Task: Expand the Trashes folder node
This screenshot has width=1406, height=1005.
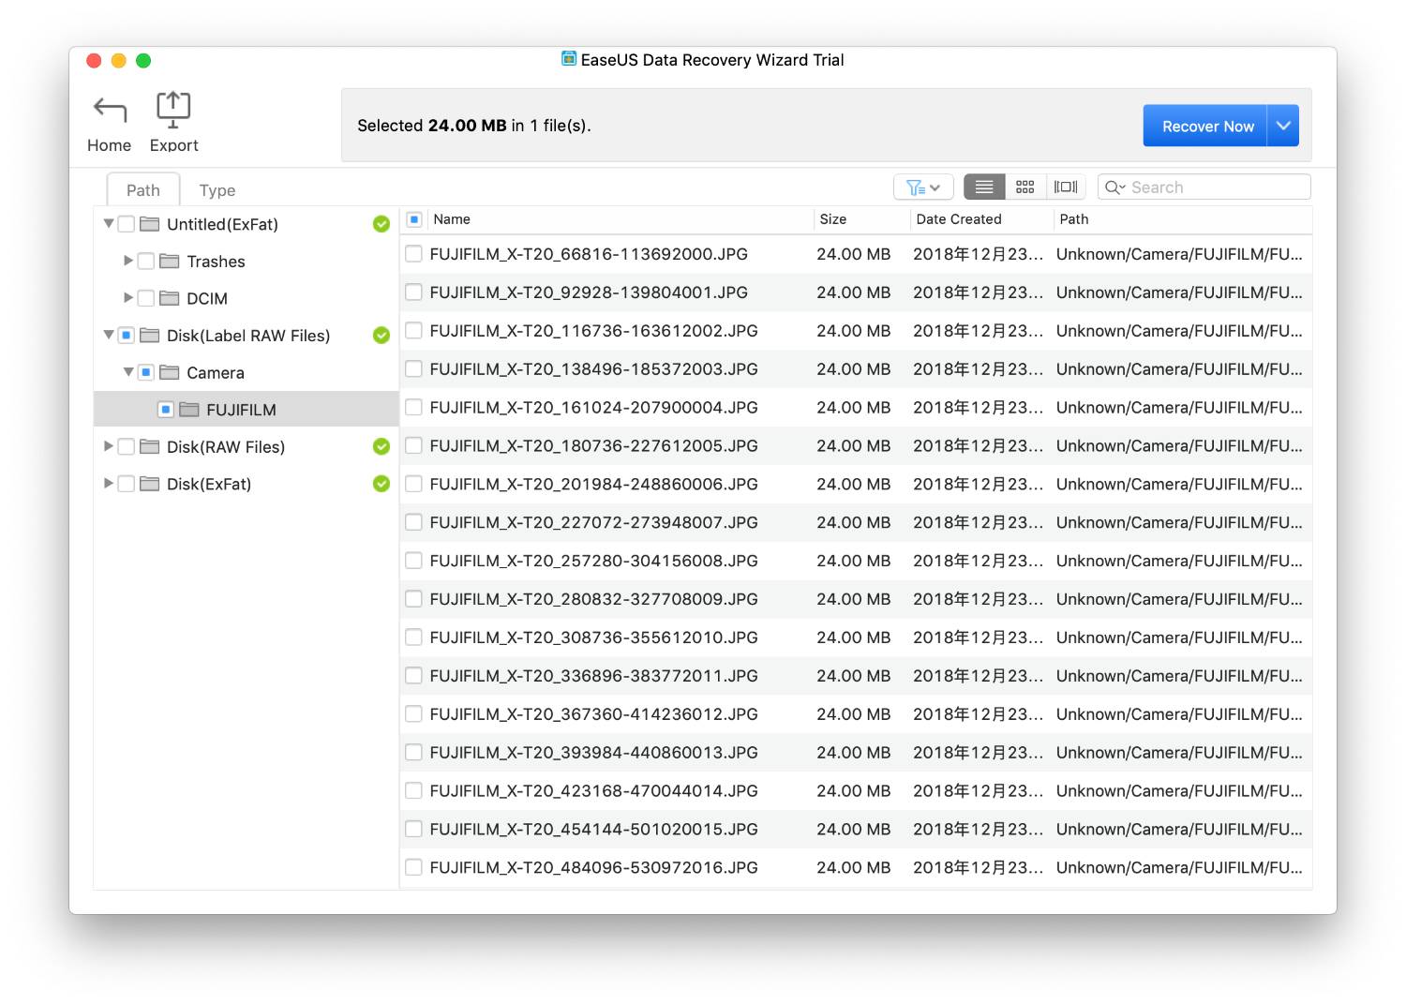Action: click(128, 261)
